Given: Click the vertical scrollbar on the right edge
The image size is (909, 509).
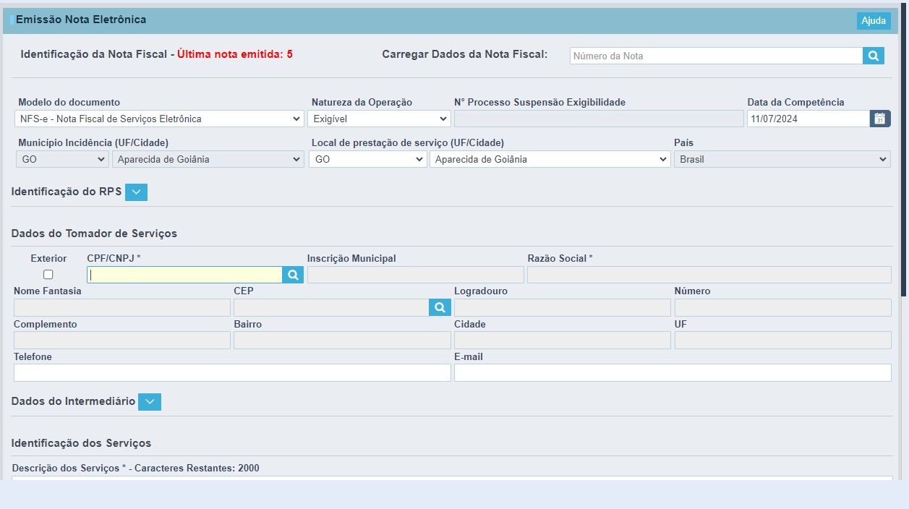Looking at the screenshot, I should [x=904, y=148].
